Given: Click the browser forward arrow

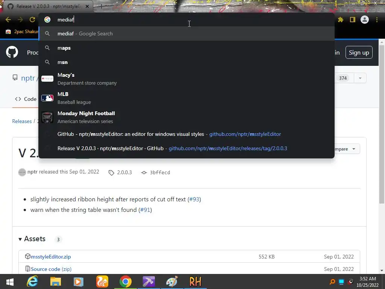Looking at the screenshot, I should click(20, 20).
